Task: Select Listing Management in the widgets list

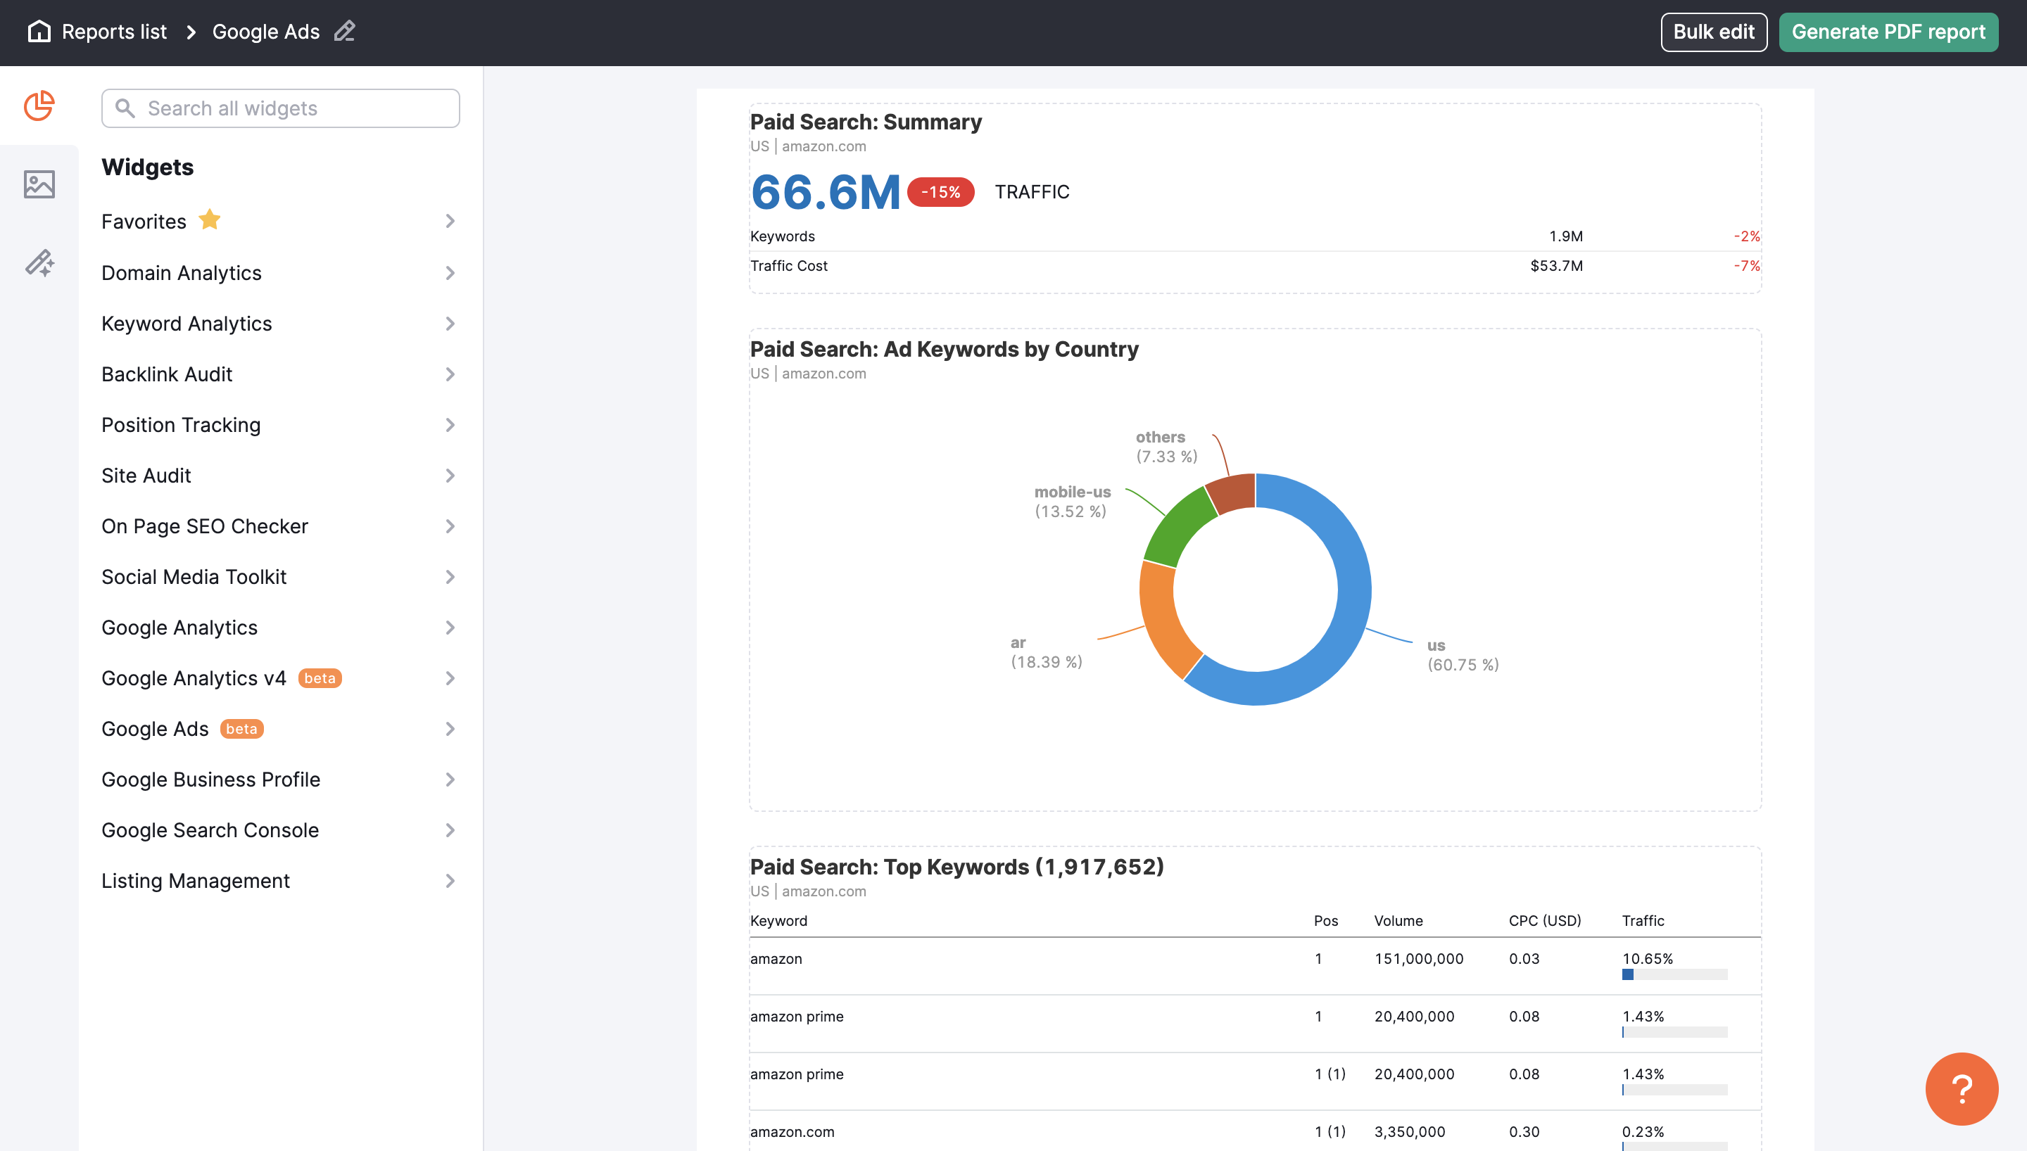Action: point(195,880)
